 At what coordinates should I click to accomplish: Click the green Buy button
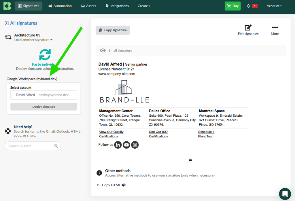tap(232, 6)
